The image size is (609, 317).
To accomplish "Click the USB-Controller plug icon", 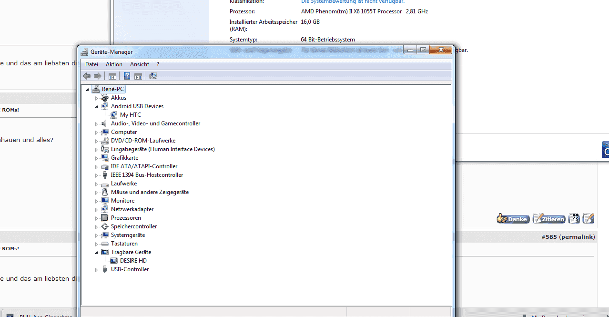I will [x=105, y=269].
